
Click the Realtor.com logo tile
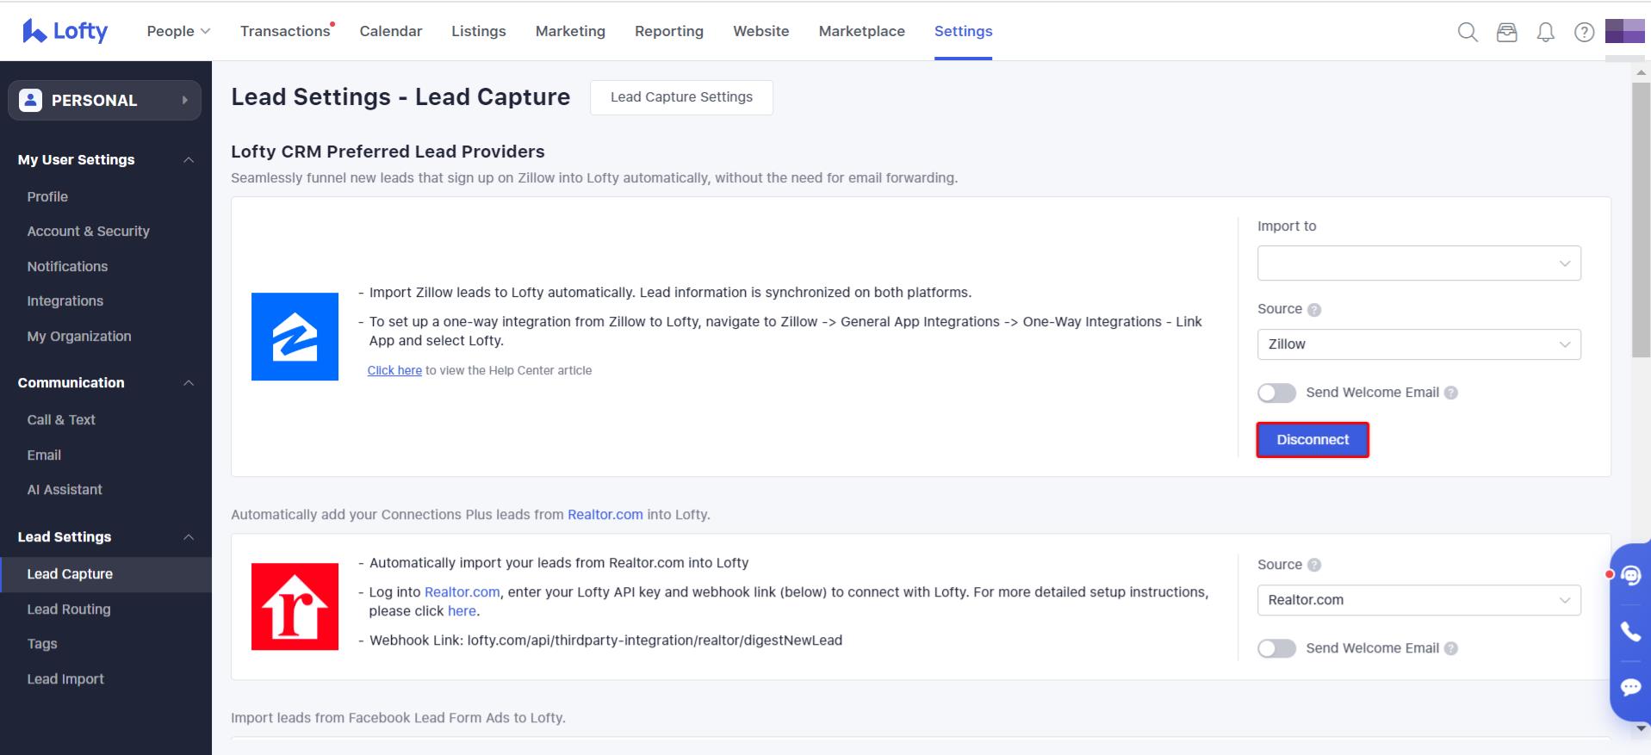click(295, 607)
